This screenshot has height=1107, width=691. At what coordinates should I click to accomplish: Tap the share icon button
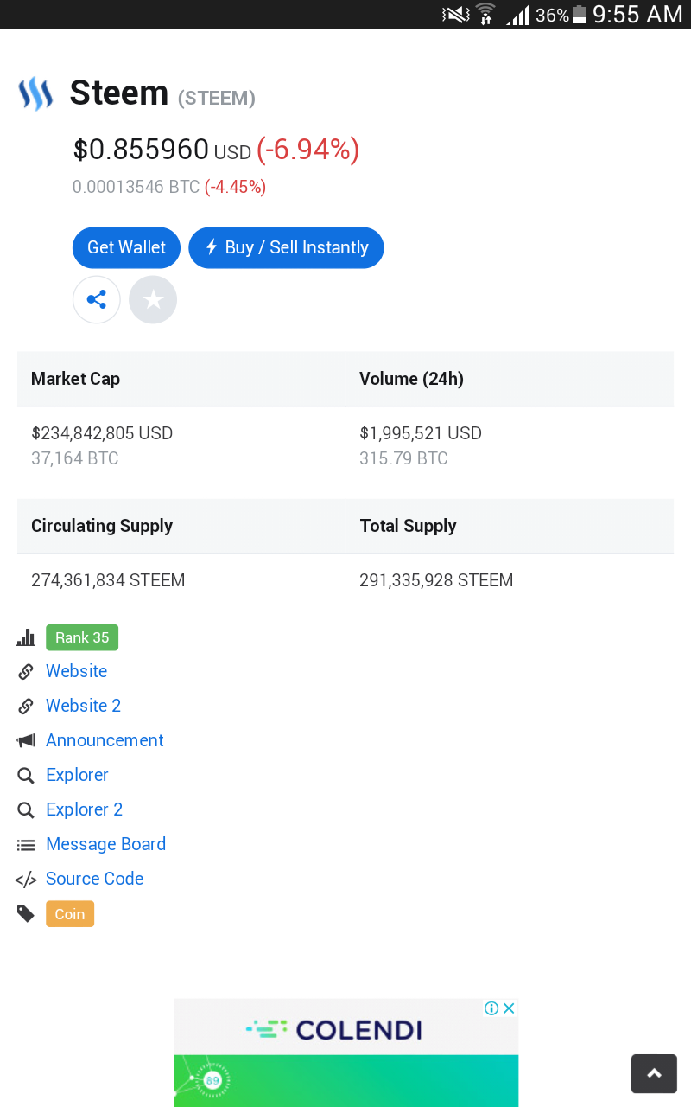click(x=97, y=300)
